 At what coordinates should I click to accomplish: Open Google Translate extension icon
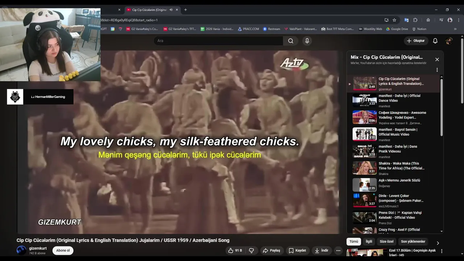pyautogui.click(x=406, y=20)
